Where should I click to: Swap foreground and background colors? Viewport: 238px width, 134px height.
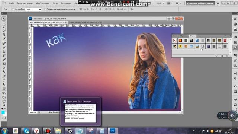pos(6,109)
